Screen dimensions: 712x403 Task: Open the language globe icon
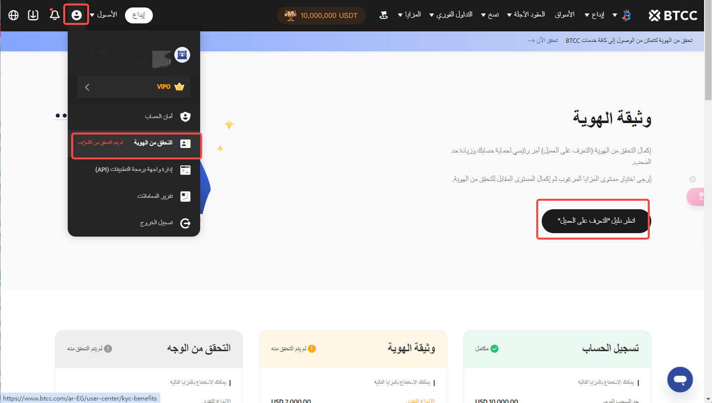click(13, 15)
